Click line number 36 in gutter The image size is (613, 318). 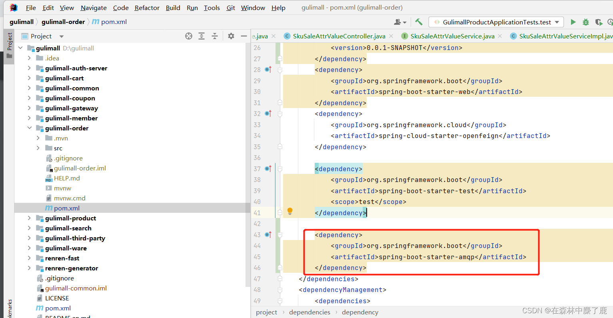coord(257,158)
